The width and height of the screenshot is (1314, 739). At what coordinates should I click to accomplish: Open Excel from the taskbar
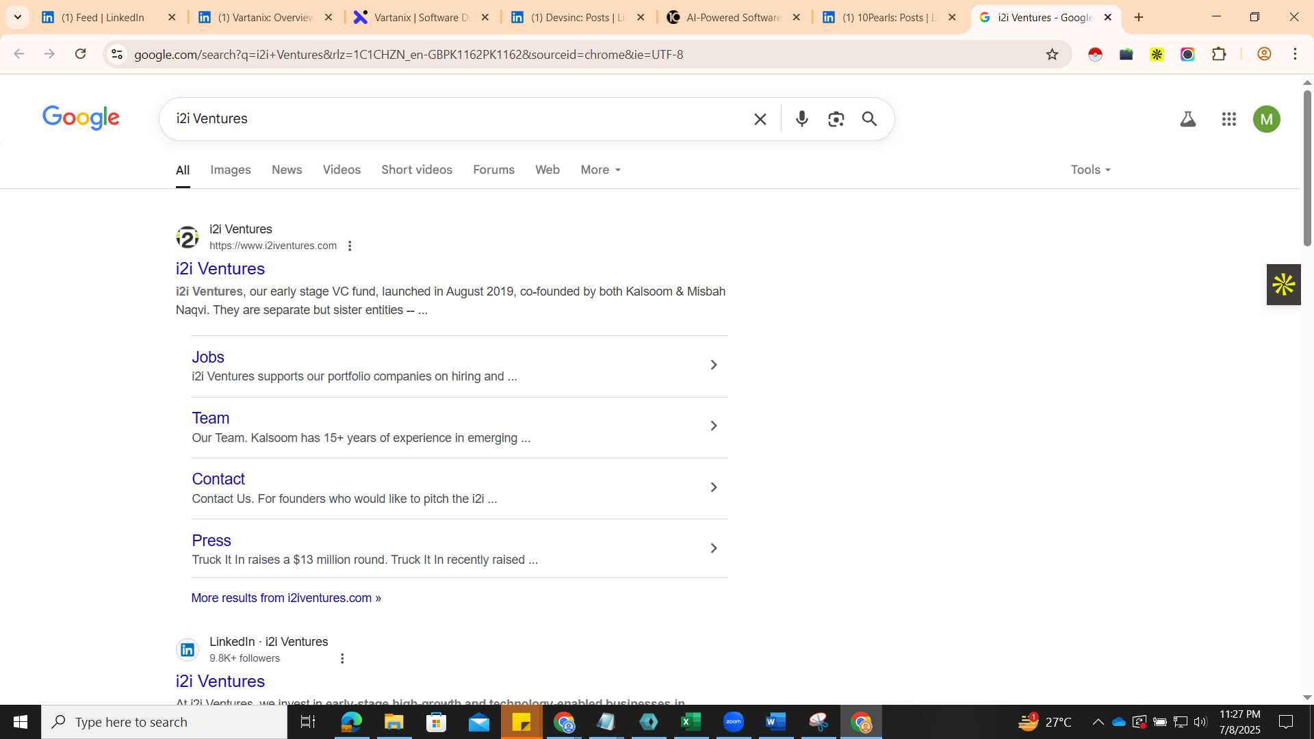click(x=691, y=722)
